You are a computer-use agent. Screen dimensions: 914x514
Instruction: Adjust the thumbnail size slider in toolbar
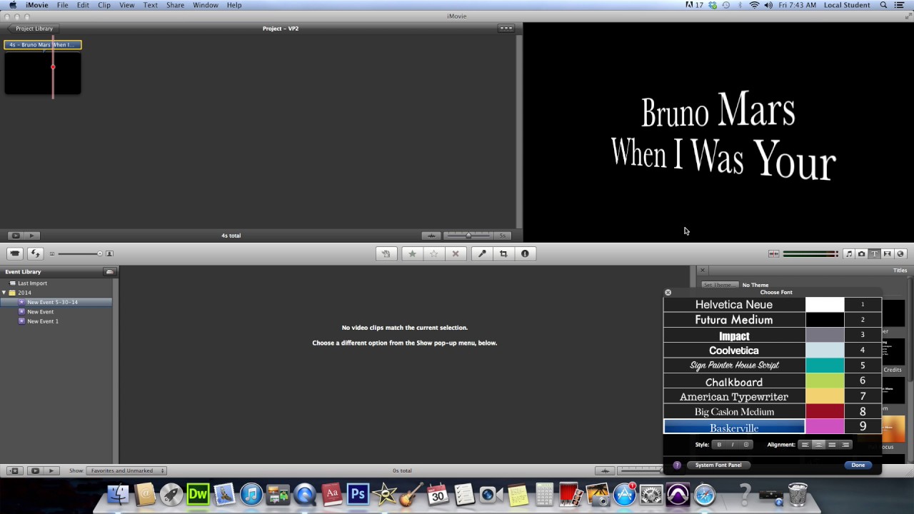79,253
